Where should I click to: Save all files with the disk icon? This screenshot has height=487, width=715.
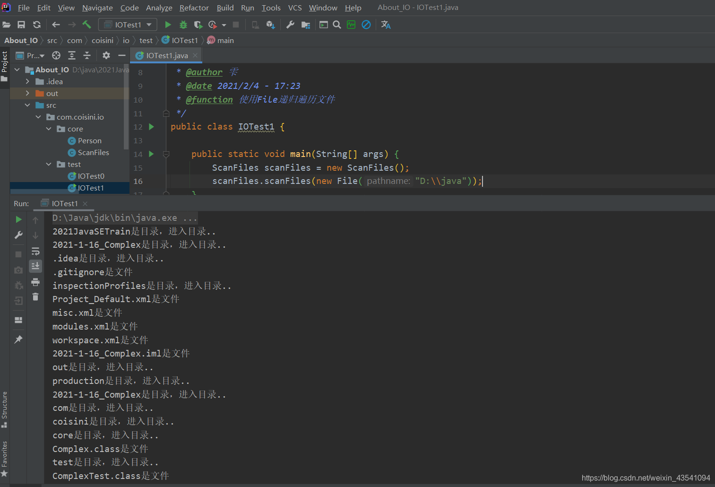click(x=21, y=25)
